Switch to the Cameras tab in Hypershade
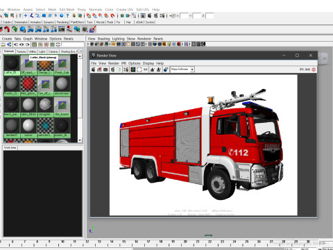This screenshot has width=333, height=250. tap(53, 51)
